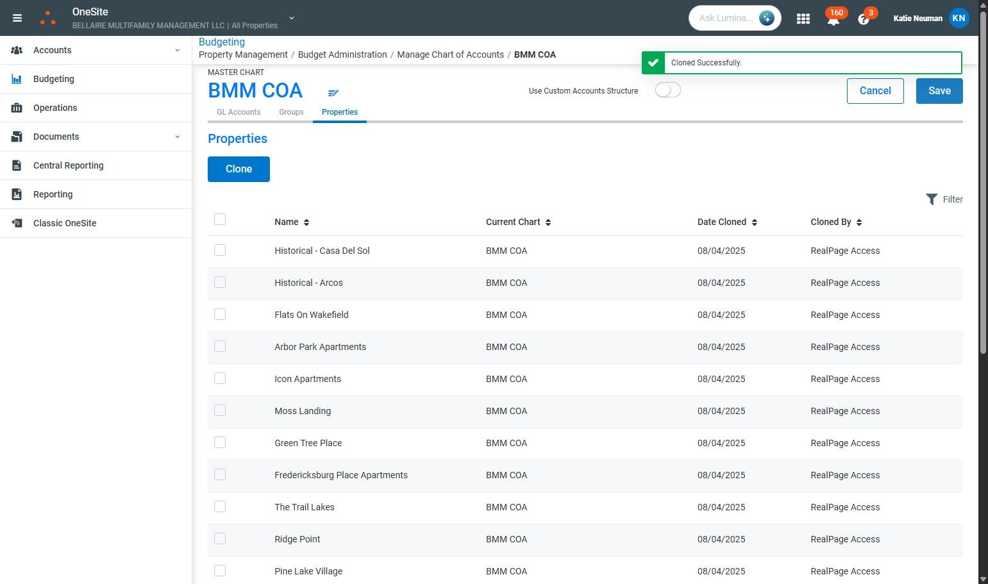Viewport: 988px width, 584px height.
Task: Select the Properties tab
Action: coord(340,112)
